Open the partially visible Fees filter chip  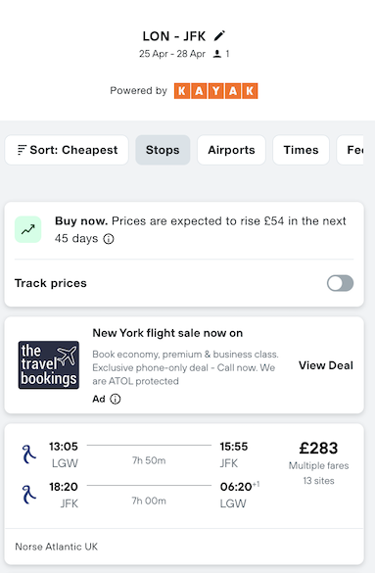351,150
